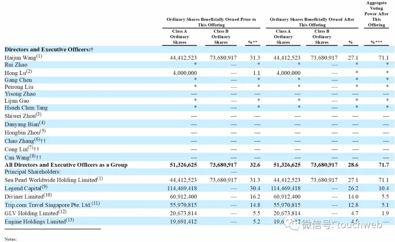Image resolution: width=395 pixels, height=242 pixels.
Task: Click Legend Capital's 10.4 voting power
Action: click(x=384, y=188)
